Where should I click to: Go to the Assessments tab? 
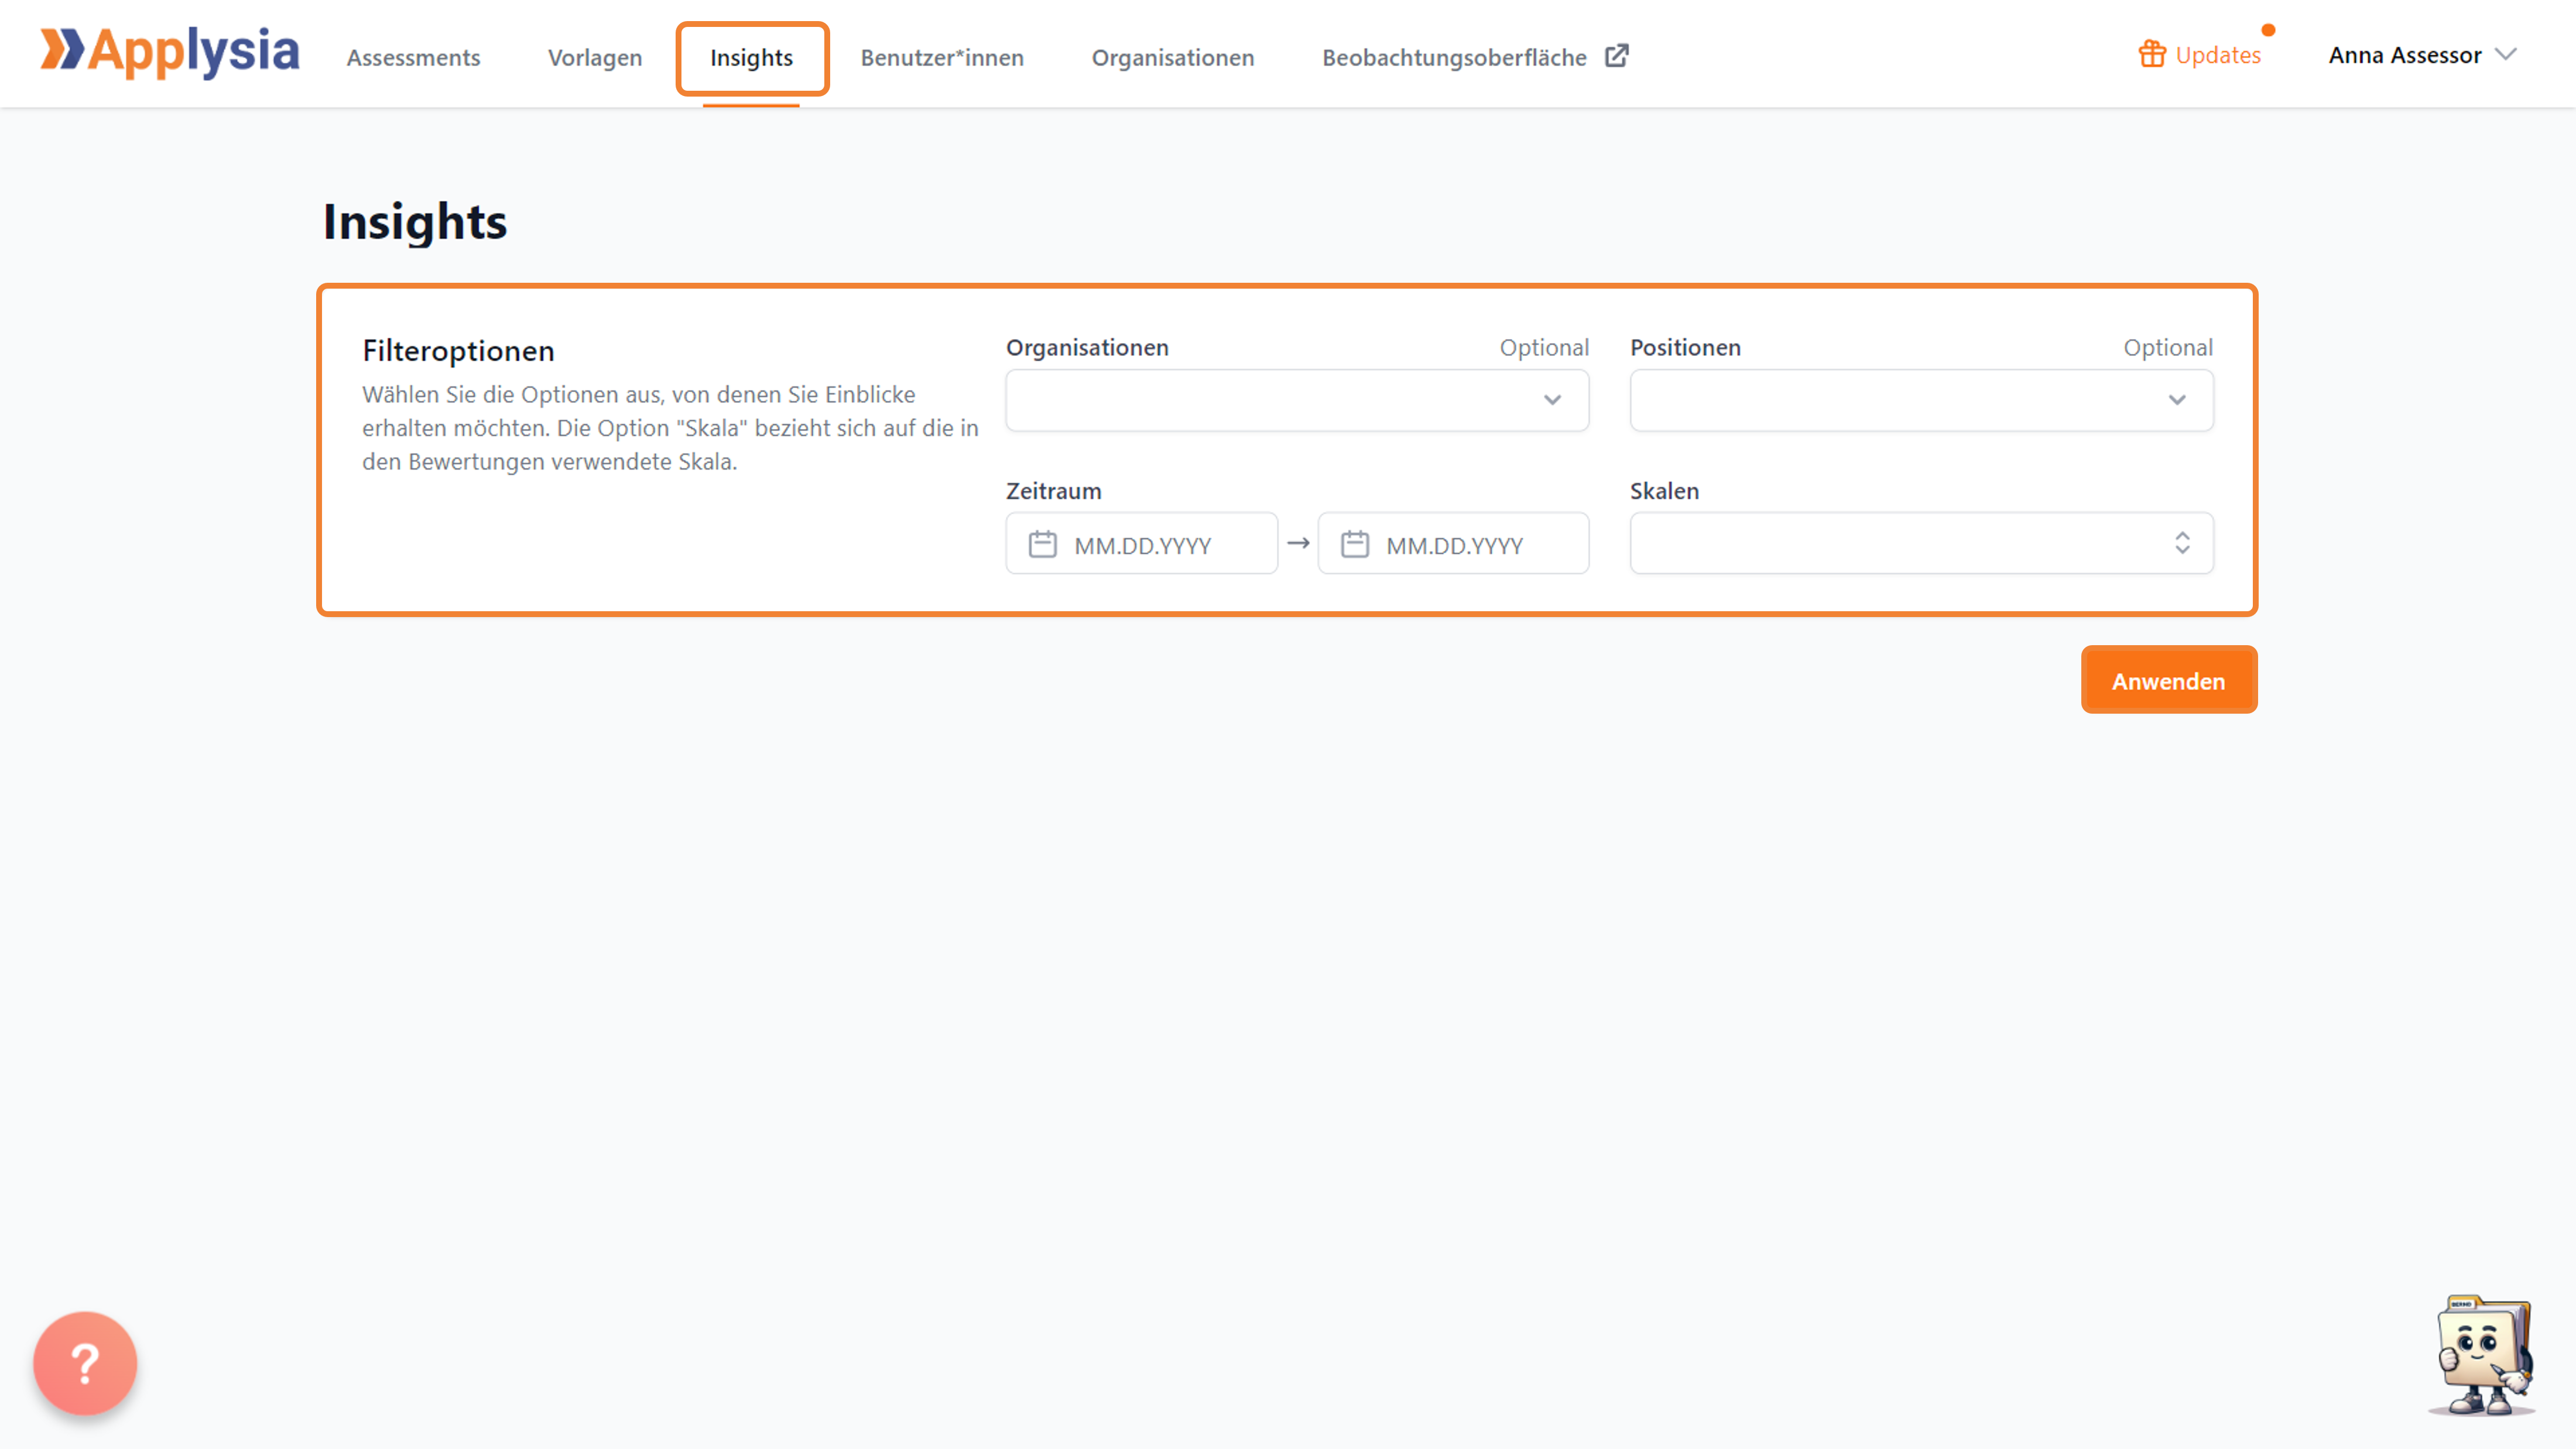click(x=413, y=57)
